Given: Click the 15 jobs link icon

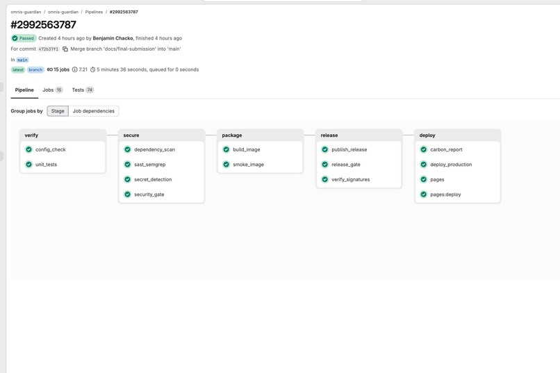Looking at the screenshot, I should click(x=49, y=69).
